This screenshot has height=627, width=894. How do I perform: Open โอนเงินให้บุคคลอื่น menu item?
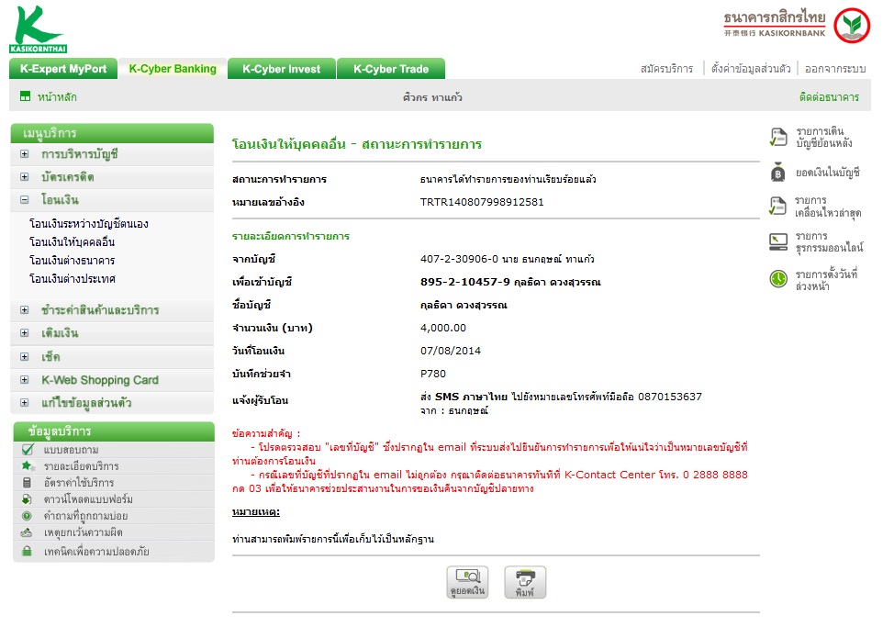[x=73, y=241]
